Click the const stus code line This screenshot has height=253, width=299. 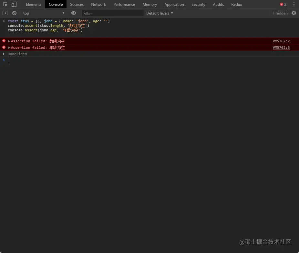pyautogui.click(x=59, y=21)
